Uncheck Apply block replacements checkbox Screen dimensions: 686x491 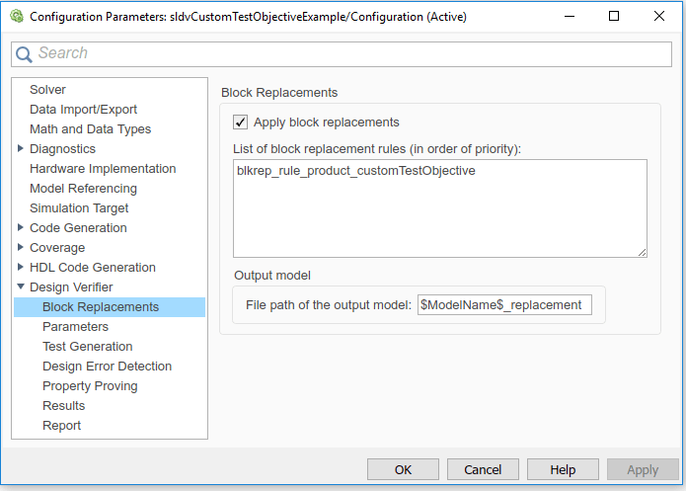pos(240,123)
